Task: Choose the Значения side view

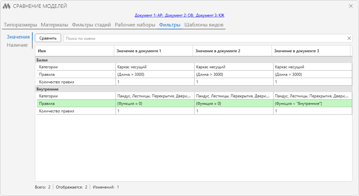Action: pos(18,37)
